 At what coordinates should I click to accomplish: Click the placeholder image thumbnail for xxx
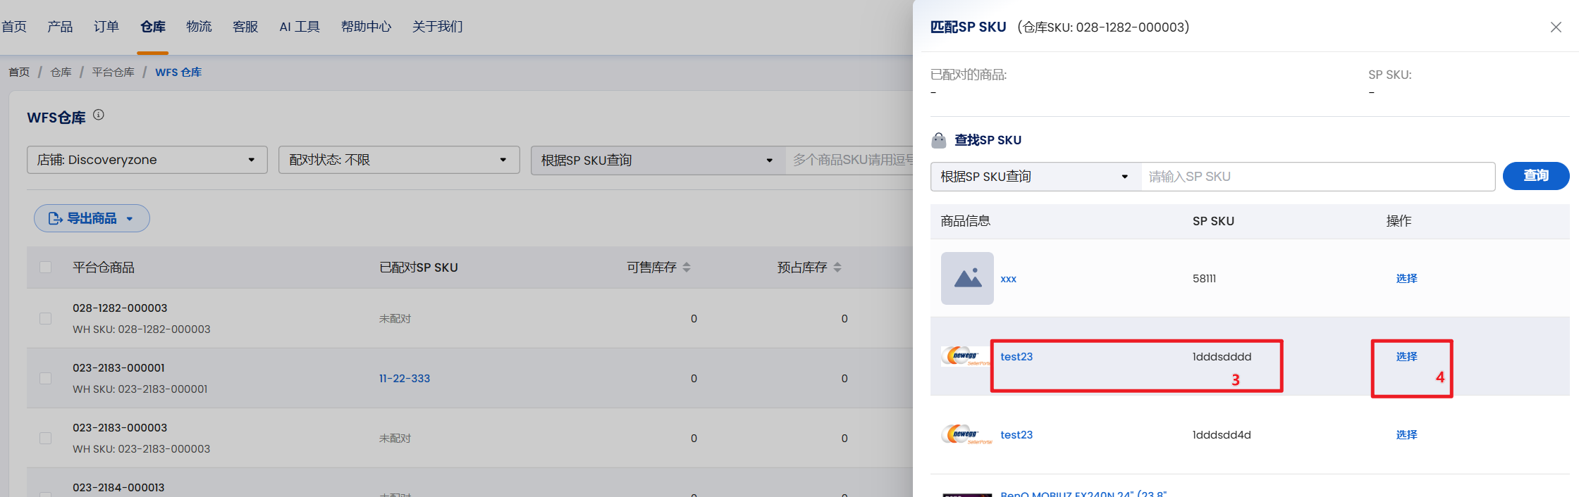967,278
